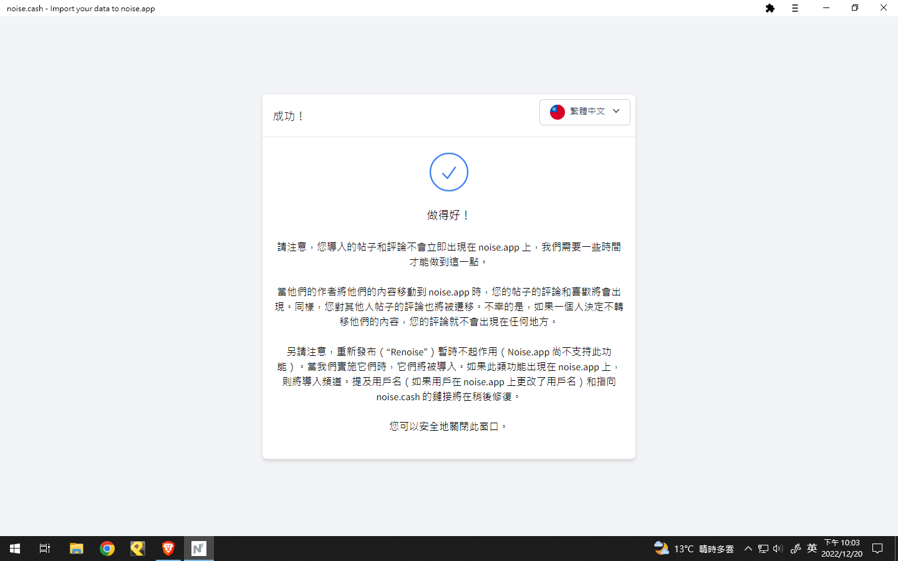
Task: Click the 晴時多雲 weather description
Action: pyautogui.click(x=717, y=549)
